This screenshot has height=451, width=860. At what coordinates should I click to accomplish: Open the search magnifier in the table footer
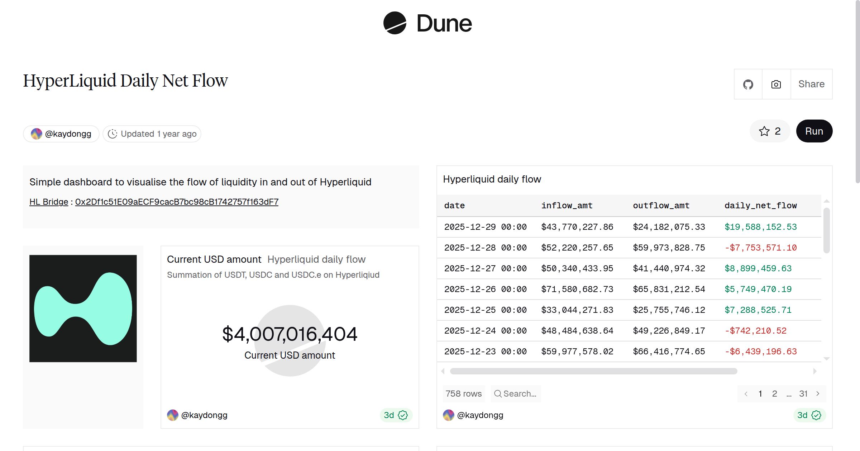tap(498, 394)
